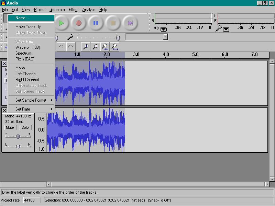275x206 pixels.
Task: Click the Fit Selection zoom icon
Action: [105, 47]
